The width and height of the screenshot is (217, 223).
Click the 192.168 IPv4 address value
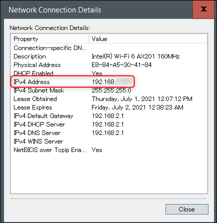103,82
